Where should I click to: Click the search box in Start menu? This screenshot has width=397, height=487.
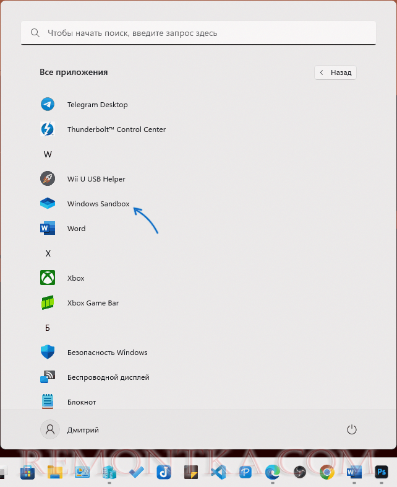[x=198, y=33]
